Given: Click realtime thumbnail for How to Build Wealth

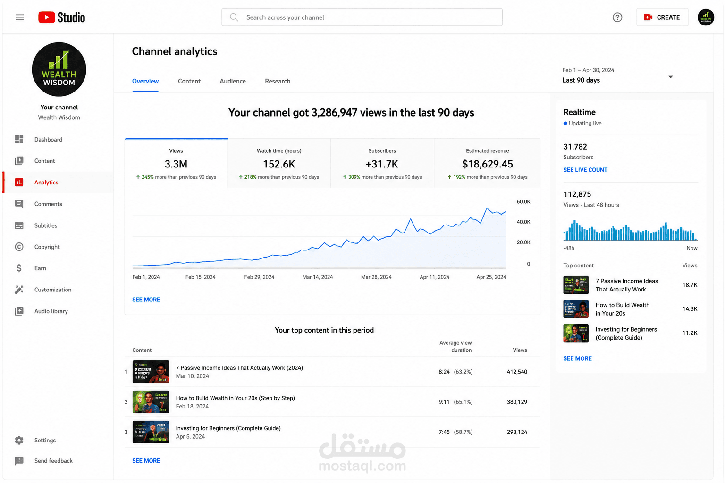Looking at the screenshot, I should click(576, 309).
